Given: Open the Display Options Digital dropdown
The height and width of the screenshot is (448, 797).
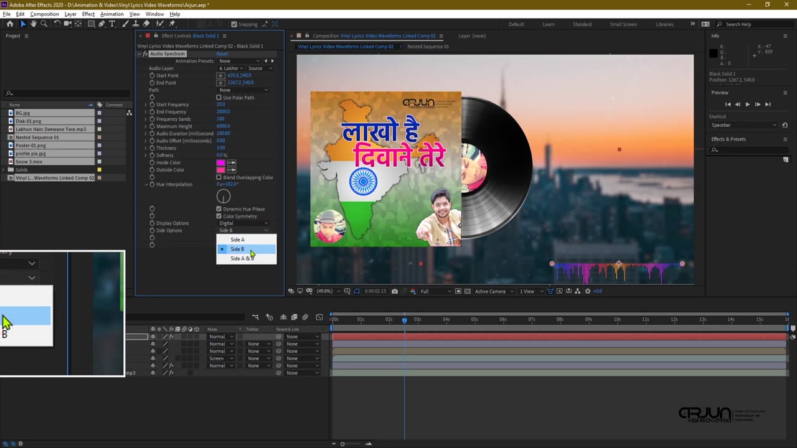Looking at the screenshot, I should pyautogui.click(x=243, y=223).
